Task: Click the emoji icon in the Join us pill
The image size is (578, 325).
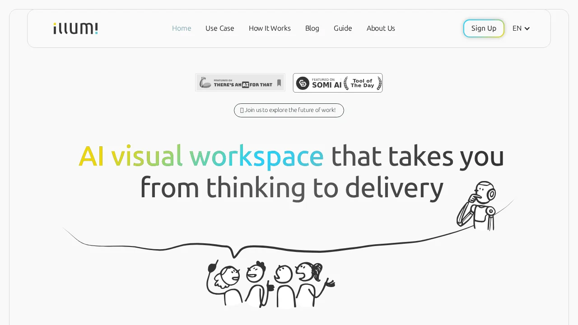Action: [x=242, y=110]
